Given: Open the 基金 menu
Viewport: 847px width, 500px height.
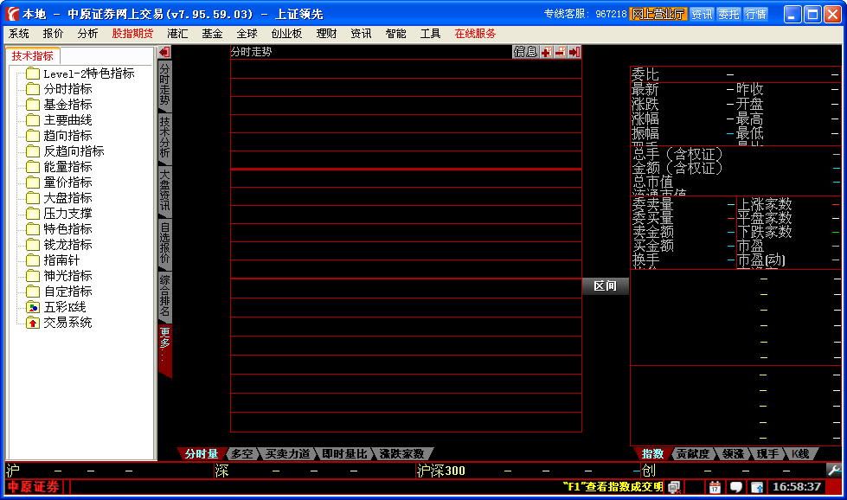Looking at the screenshot, I should [x=212, y=34].
